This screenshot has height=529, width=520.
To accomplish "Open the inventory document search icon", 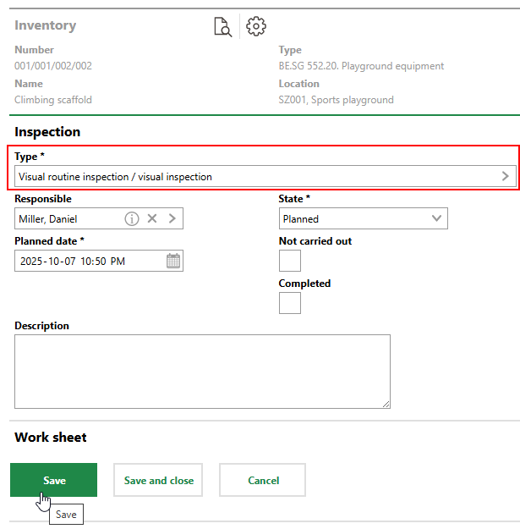I will 222,27.
